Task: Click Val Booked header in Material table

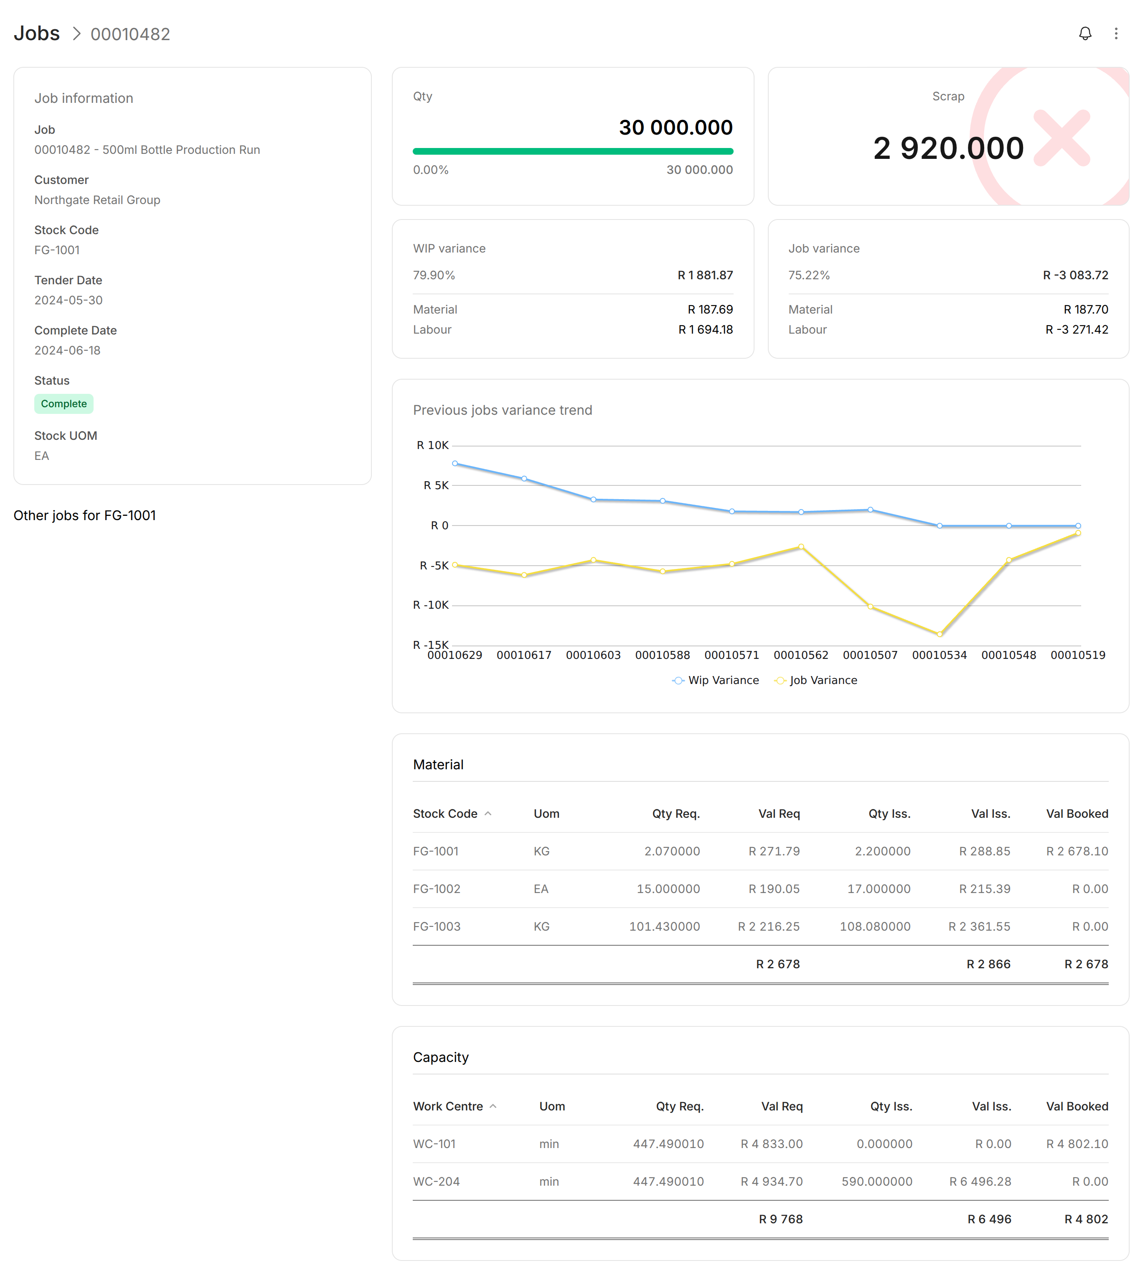Action: pyautogui.click(x=1077, y=813)
